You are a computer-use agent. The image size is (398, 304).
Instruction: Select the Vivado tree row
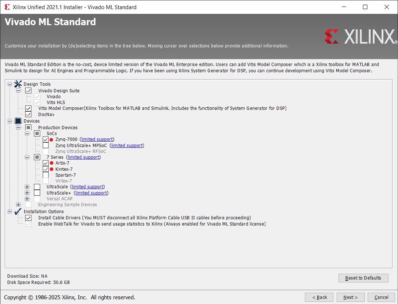point(54,96)
